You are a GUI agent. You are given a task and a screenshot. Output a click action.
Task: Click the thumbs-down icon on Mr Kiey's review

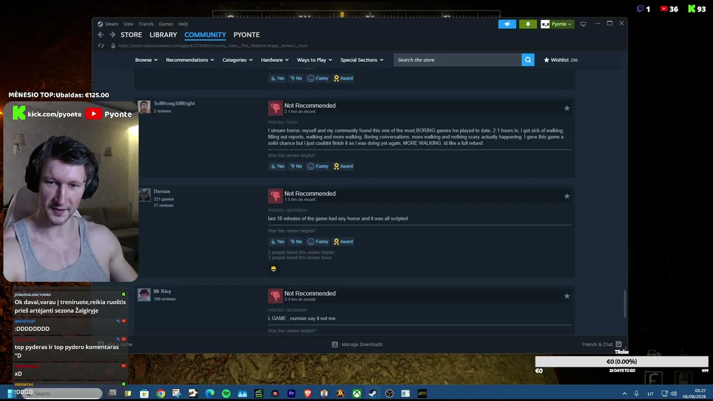tap(275, 295)
